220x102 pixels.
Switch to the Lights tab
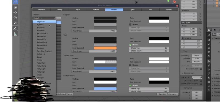(x=132, y=10)
